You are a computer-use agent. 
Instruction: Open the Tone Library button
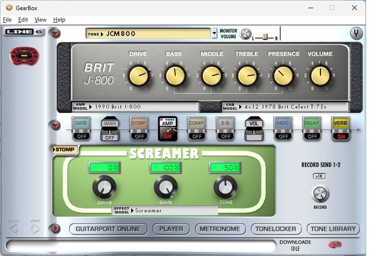point(333,229)
